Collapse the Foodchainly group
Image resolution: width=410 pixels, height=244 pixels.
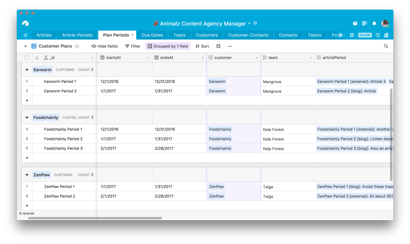(27, 118)
